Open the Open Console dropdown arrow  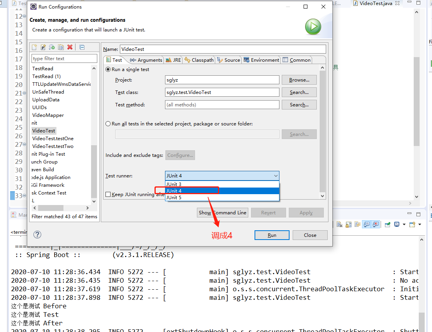pos(420,224)
